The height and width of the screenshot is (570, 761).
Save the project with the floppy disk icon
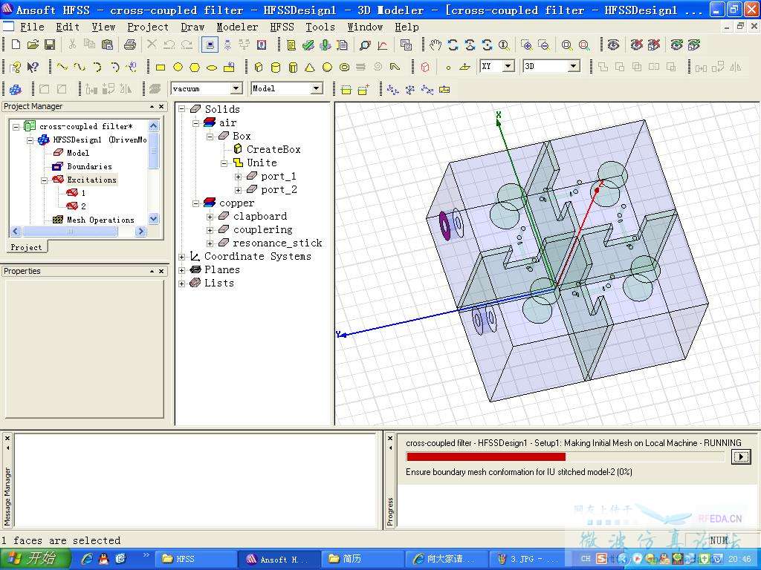[x=50, y=45]
